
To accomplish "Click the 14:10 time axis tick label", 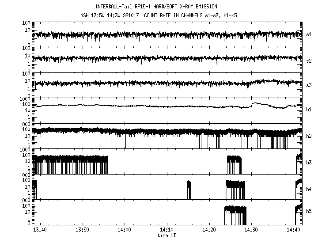I will coord(167,230).
